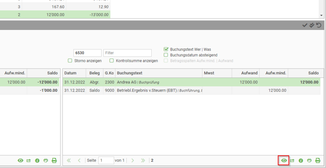Jump to last page with double-right arrow

point(143,160)
